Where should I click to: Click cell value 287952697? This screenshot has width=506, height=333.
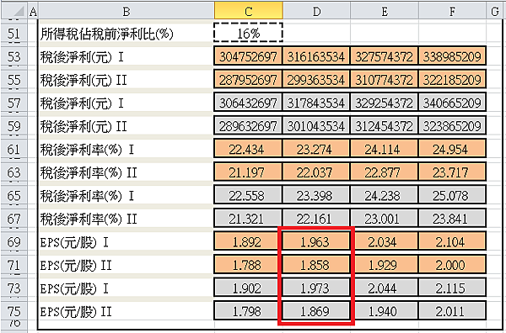pos(248,80)
